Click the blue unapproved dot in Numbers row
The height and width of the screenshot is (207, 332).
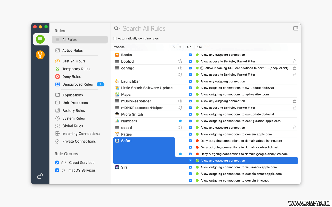[x=180, y=121]
